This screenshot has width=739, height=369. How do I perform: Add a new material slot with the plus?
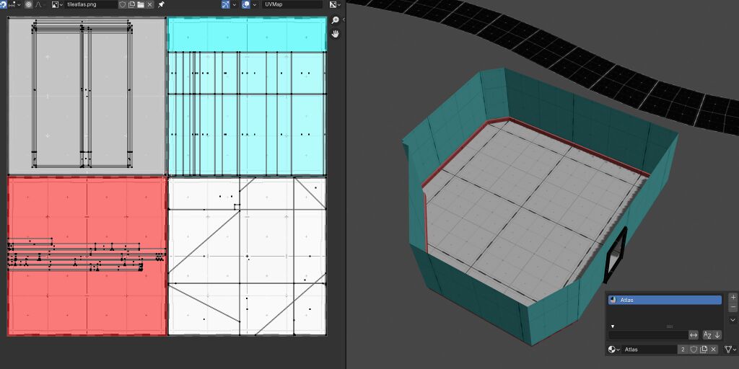pyautogui.click(x=733, y=298)
